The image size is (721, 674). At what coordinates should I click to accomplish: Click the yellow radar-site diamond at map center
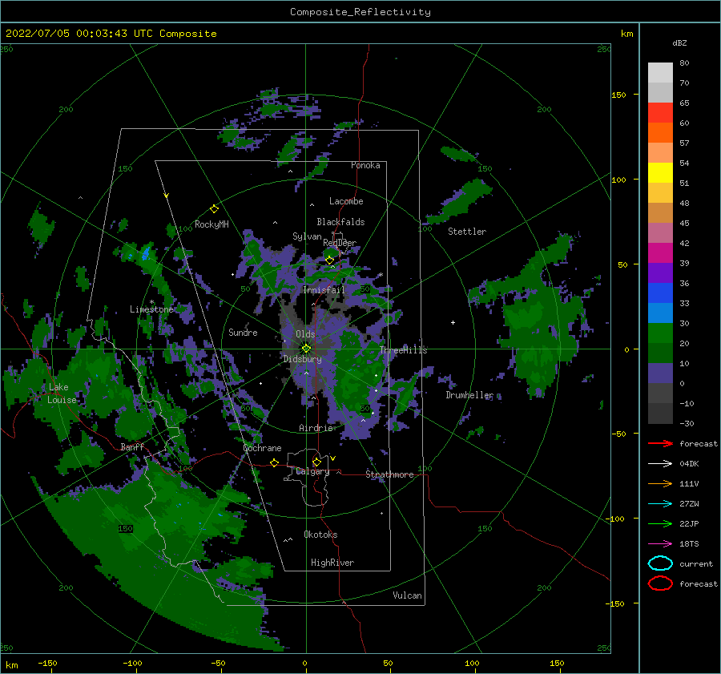click(x=306, y=349)
